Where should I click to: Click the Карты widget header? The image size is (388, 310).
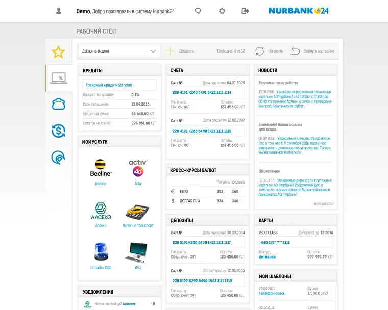pos(296,220)
